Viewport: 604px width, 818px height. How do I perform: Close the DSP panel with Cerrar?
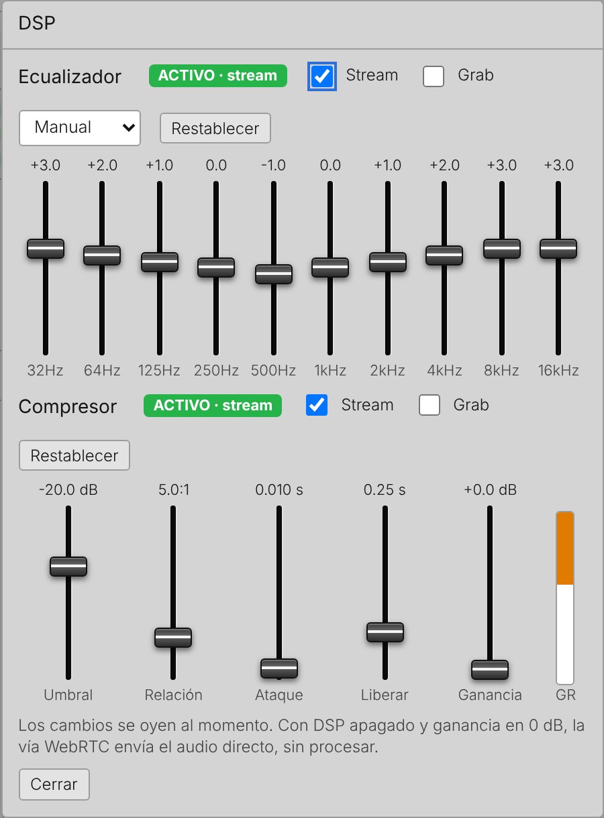(54, 784)
